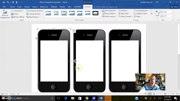This screenshot has width=180, height=101.
Task: Apply the third picture style thumbnail
Action: pos(64,13)
